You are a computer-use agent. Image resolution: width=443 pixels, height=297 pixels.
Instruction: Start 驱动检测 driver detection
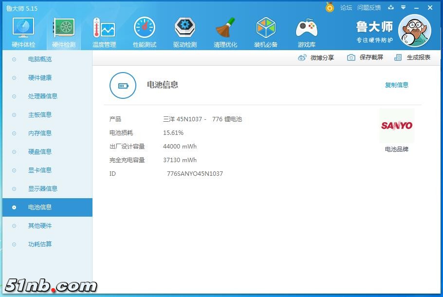pyautogui.click(x=185, y=32)
